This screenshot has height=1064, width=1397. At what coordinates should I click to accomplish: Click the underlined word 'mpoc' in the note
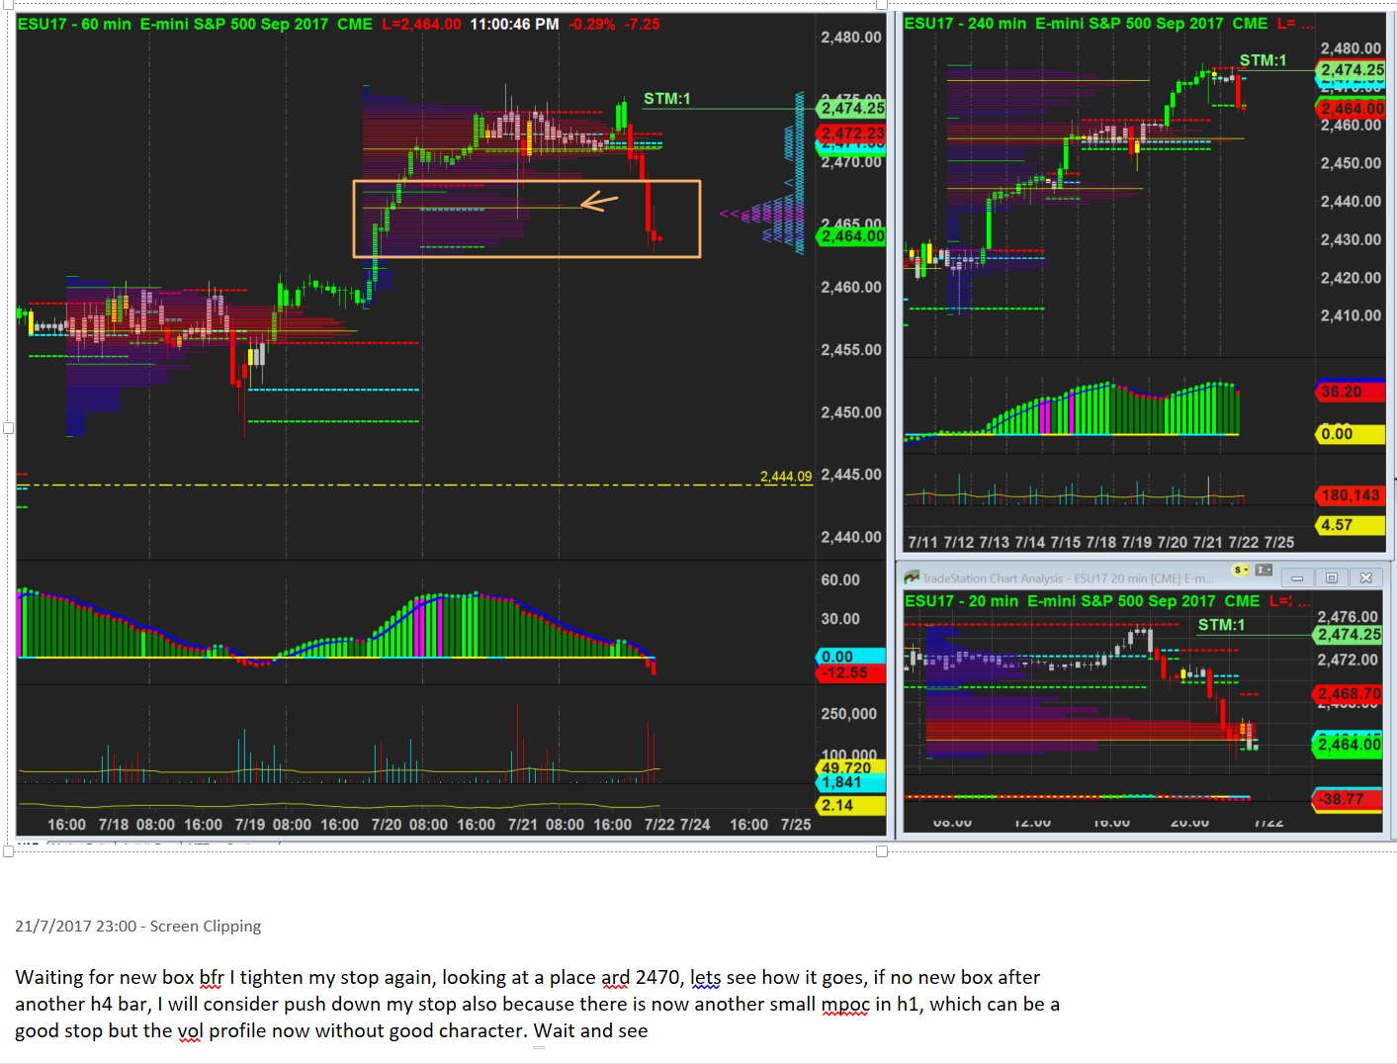(x=845, y=1005)
